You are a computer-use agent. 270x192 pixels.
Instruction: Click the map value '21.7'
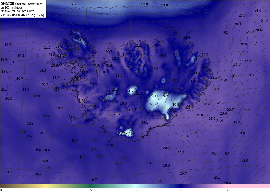point(221,103)
